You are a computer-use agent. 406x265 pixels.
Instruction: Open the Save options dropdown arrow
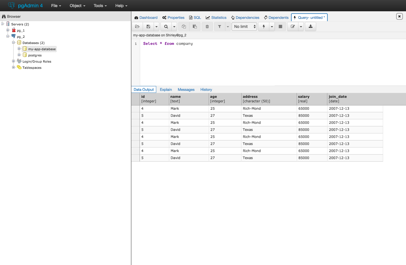click(156, 26)
